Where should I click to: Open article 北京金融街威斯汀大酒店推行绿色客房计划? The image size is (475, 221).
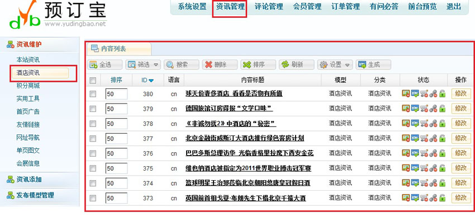point(245,138)
